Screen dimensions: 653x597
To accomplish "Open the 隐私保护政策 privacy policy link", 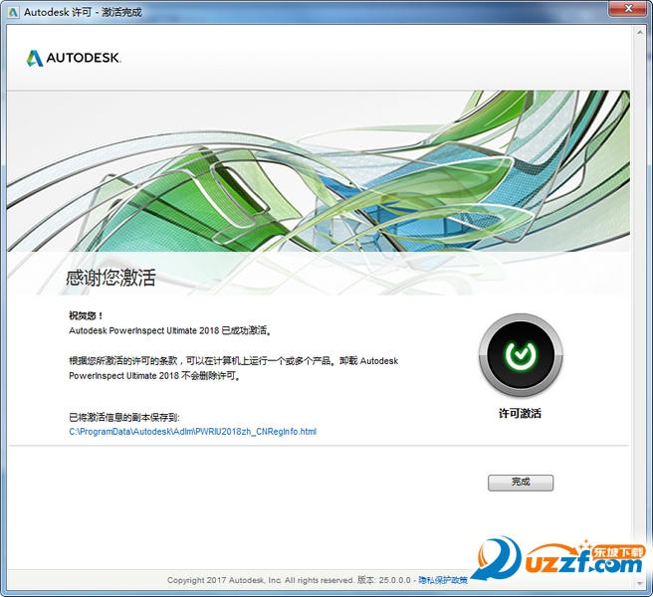I will click(443, 580).
